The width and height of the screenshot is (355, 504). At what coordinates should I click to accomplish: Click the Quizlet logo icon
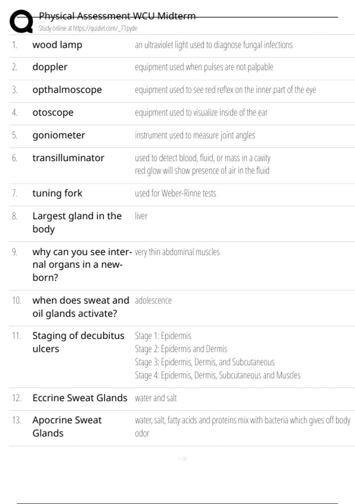21,21
